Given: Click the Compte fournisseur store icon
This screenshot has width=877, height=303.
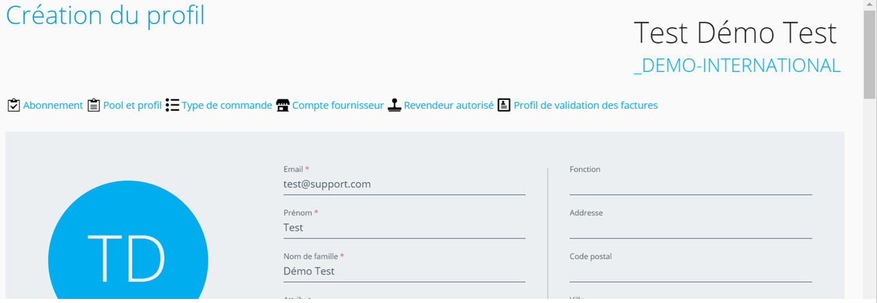Looking at the screenshot, I should click(283, 105).
